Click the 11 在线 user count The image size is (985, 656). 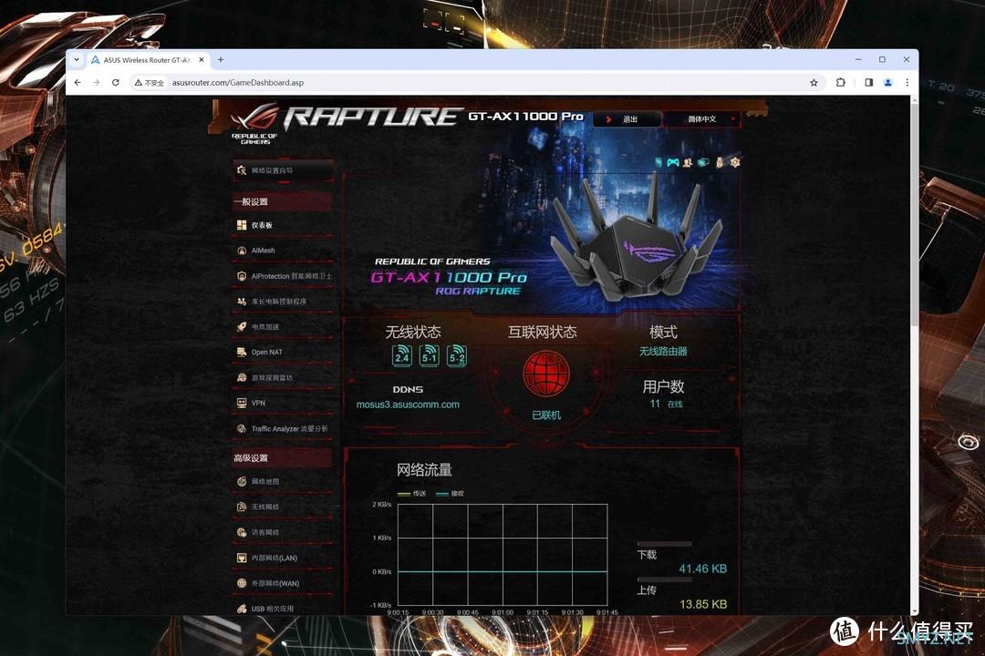666,404
